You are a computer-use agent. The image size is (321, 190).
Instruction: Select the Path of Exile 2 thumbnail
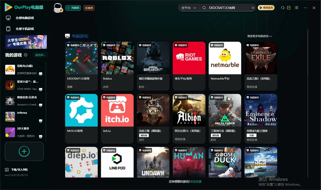(261, 58)
